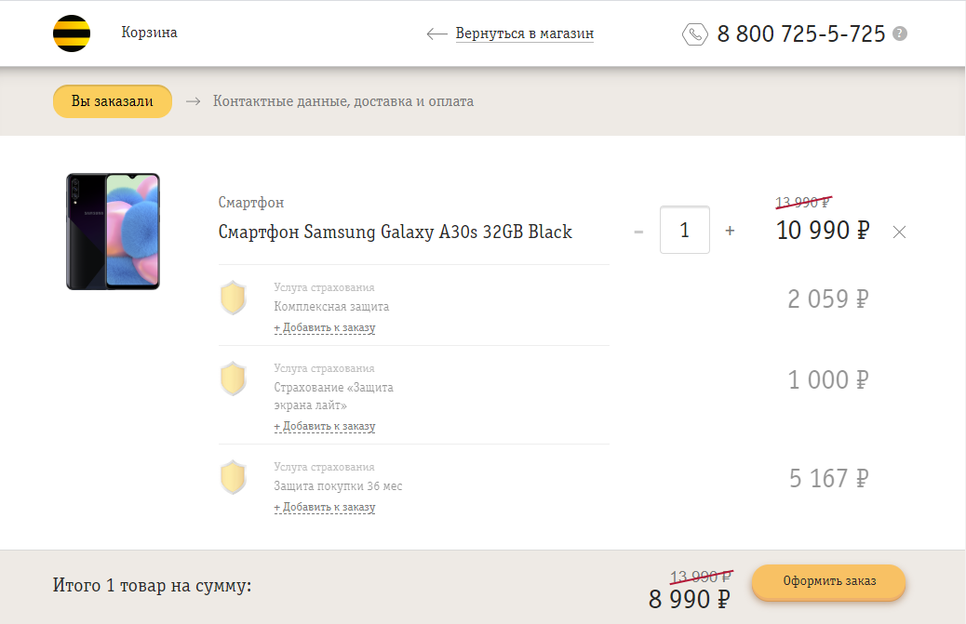Image resolution: width=966 pixels, height=624 pixels.
Task: Click the phone handset icon in the header
Action: click(696, 33)
